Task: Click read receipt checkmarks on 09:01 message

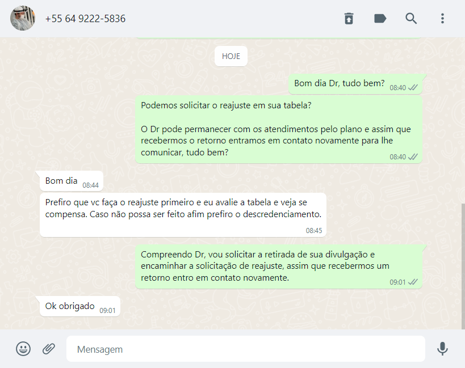Action: [x=413, y=282]
